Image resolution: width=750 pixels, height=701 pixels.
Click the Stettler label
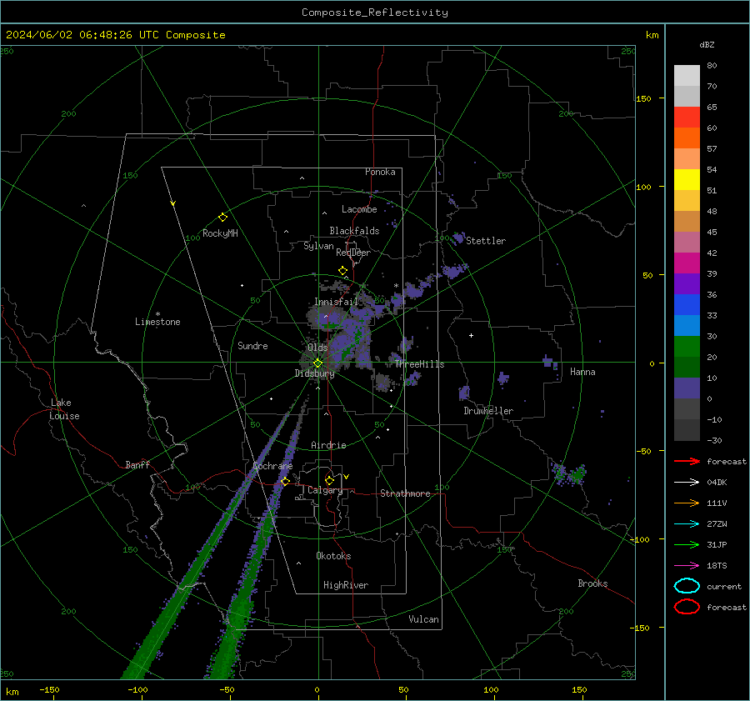point(486,241)
